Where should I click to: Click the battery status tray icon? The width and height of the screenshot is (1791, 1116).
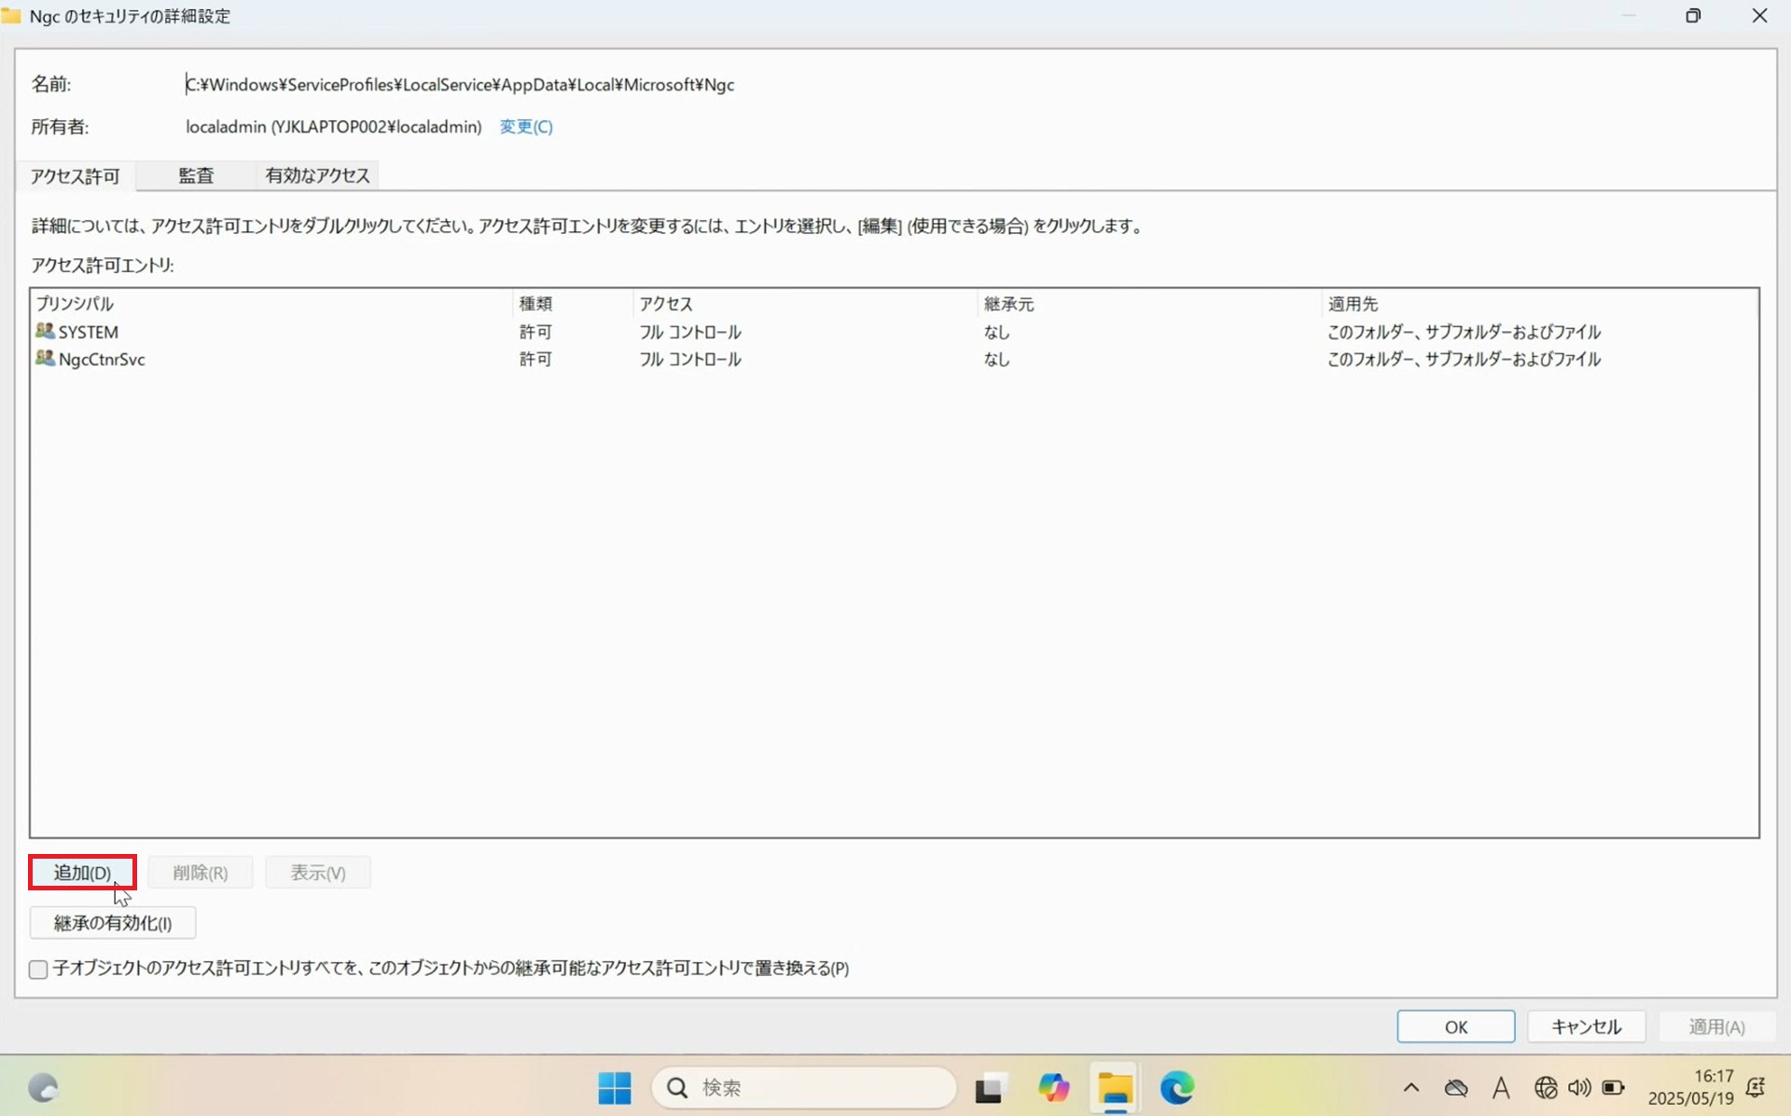(1614, 1088)
